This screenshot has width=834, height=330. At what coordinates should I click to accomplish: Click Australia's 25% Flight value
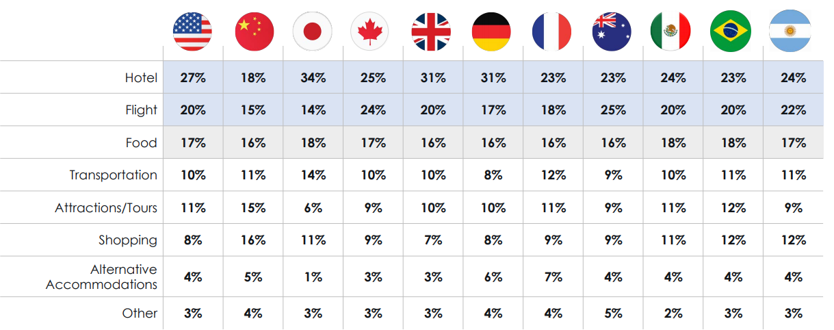click(x=613, y=110)
